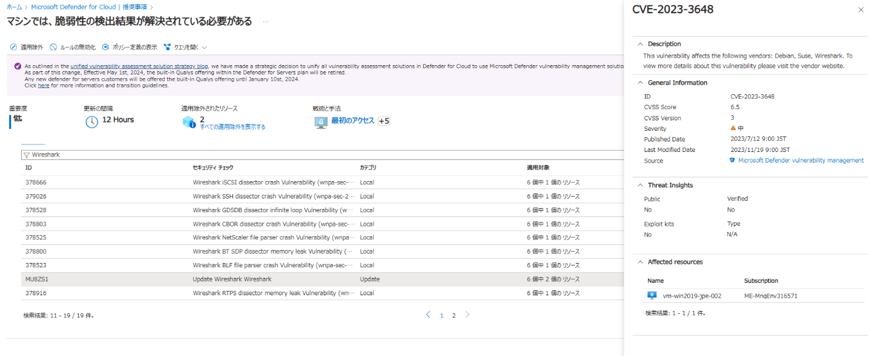Select Wireshark NetScaler file parser crash row
The image size is (870, 356).
click(x=322, y=238)
